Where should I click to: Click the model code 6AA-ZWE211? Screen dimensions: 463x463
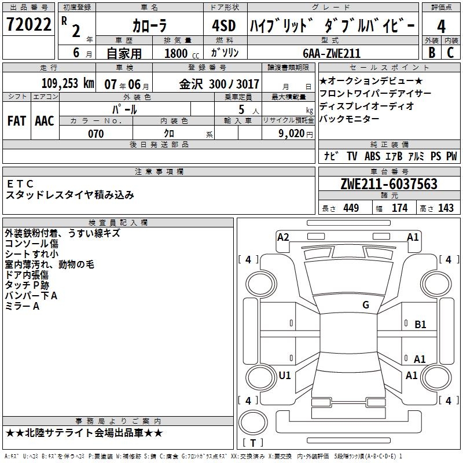pos(332,53)
